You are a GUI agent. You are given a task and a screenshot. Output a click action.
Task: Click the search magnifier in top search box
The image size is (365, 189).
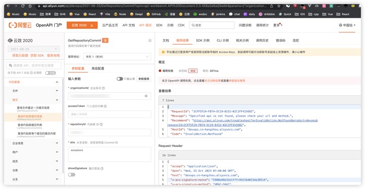[193, 25]
